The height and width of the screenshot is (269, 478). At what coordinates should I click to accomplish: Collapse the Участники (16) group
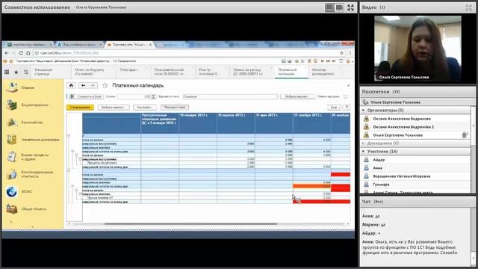[x=364, y=151]
